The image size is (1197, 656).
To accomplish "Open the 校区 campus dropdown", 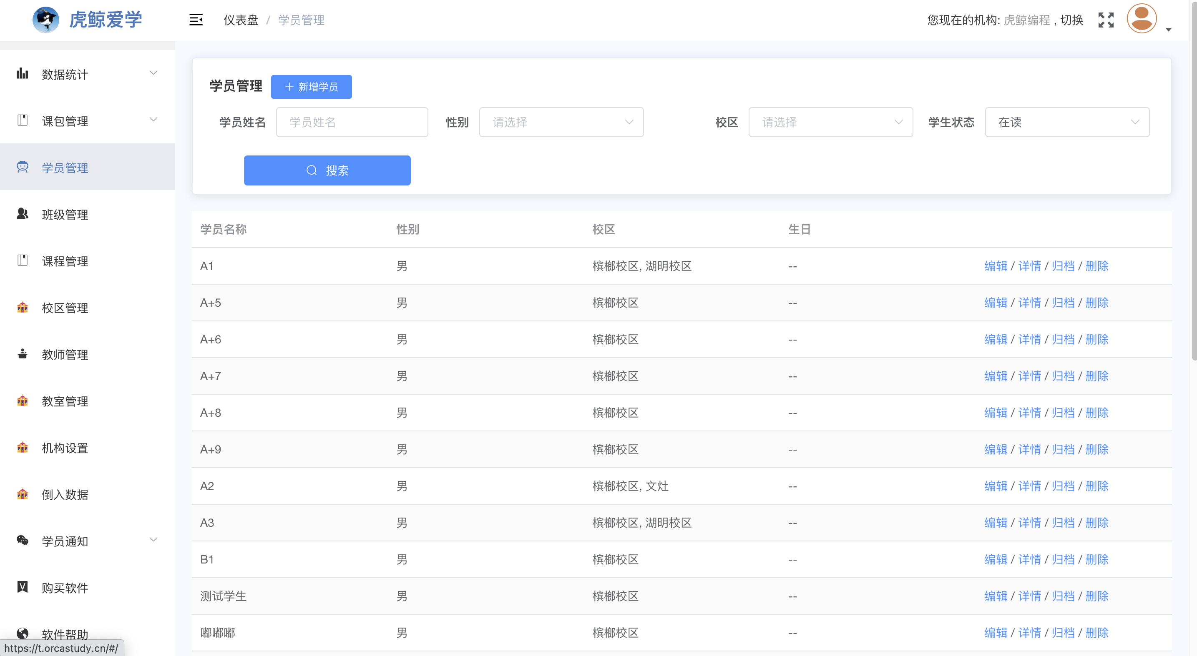I will pyautogui.click(x=831, y=122).
